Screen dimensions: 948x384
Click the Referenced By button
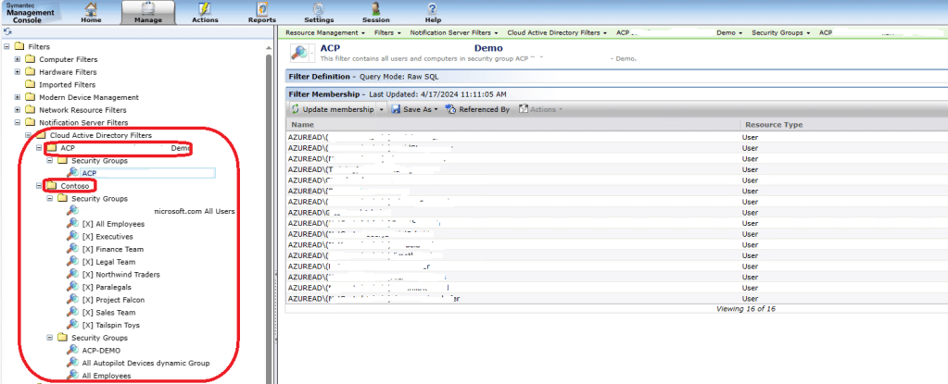(477, 109)
